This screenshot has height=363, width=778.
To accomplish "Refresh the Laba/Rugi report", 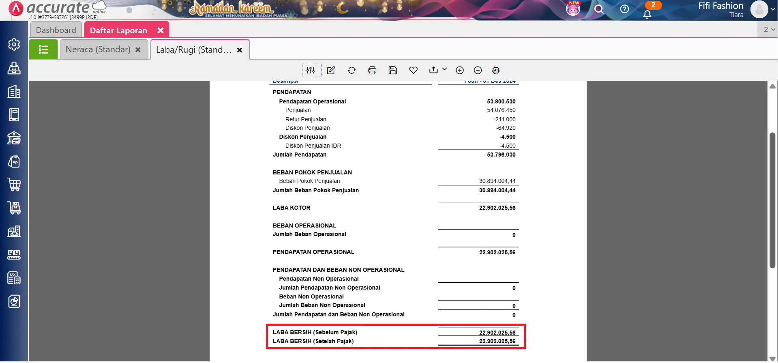I will point(351,70).
